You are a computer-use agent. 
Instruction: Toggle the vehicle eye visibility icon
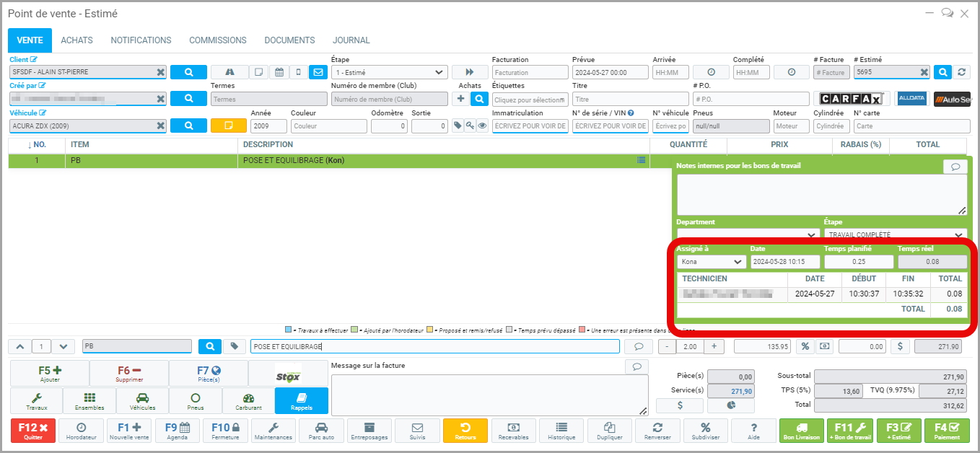coord(482,126)
